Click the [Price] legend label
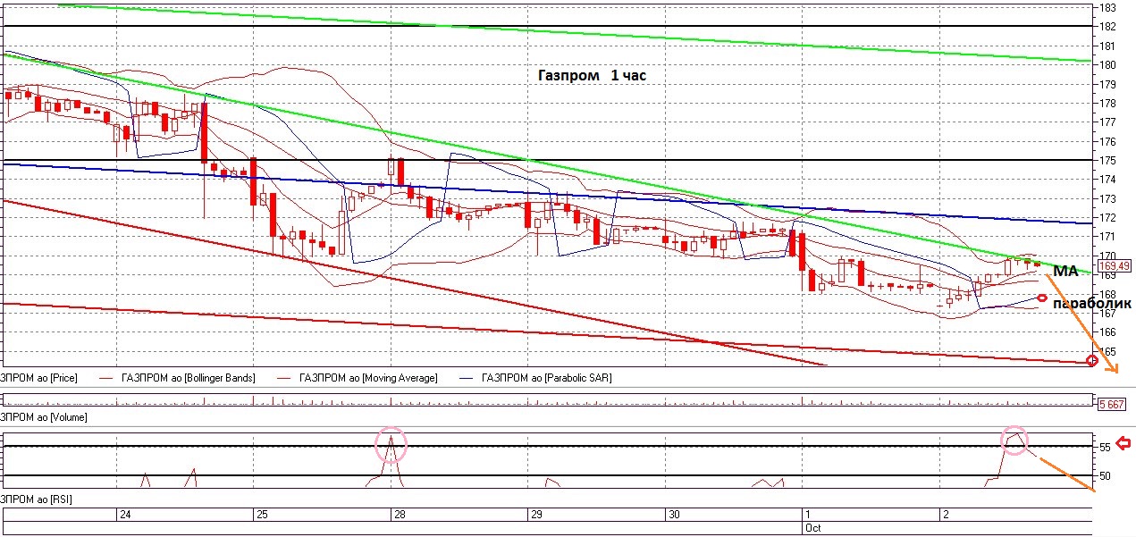 click(x=39, y=378)
